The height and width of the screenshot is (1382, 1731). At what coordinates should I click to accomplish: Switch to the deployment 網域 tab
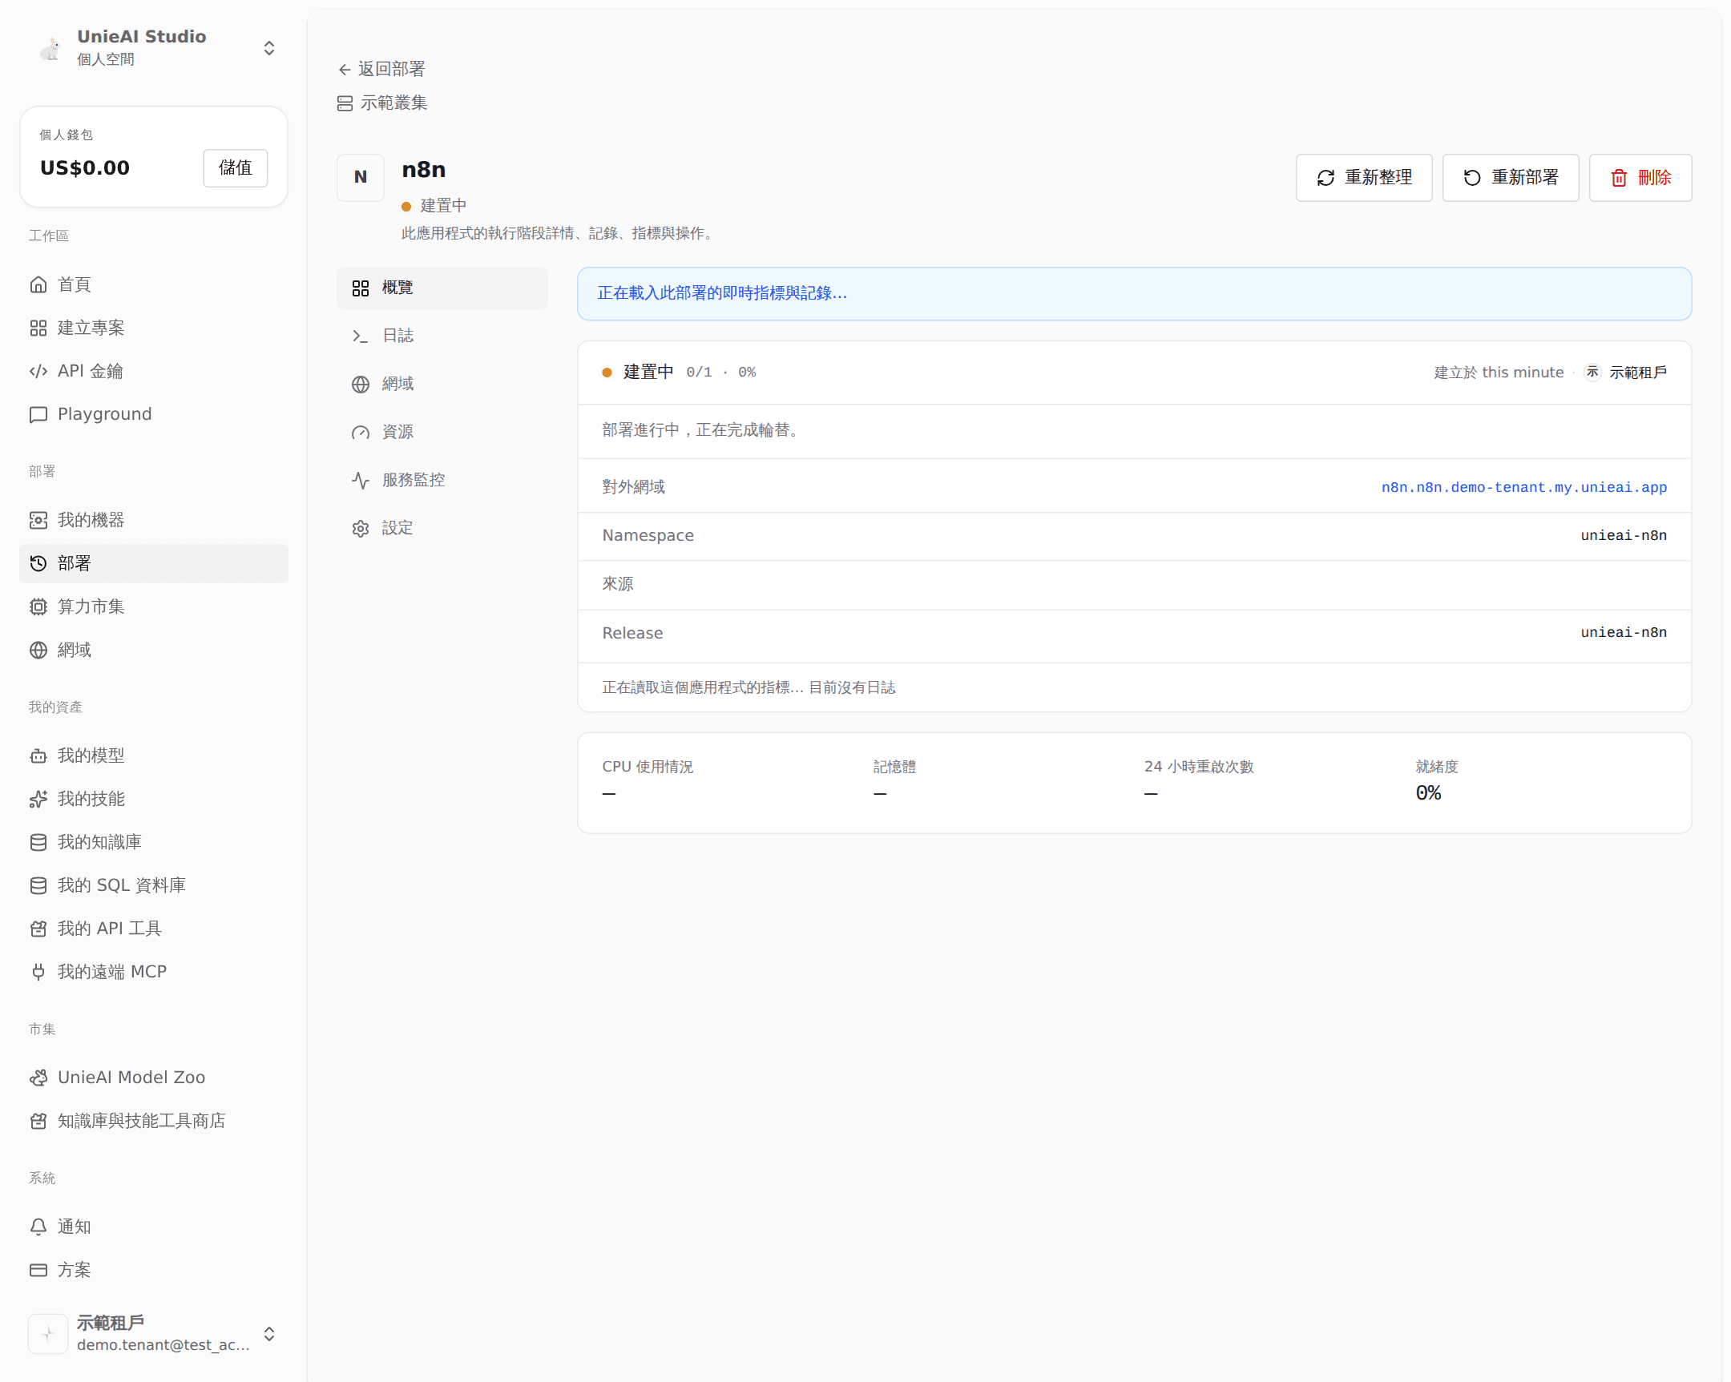click(x=442, y=384)
